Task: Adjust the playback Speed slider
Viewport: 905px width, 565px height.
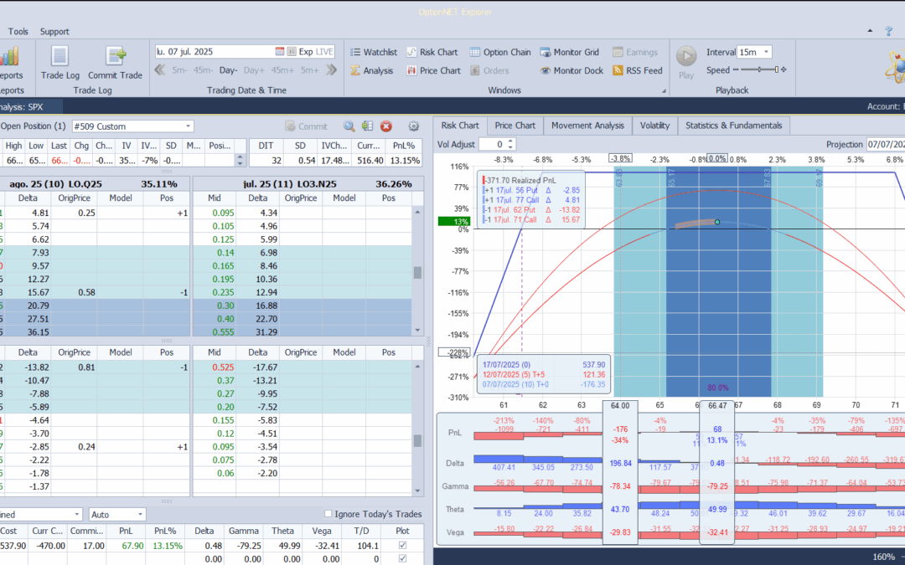Action: (759, 69)
